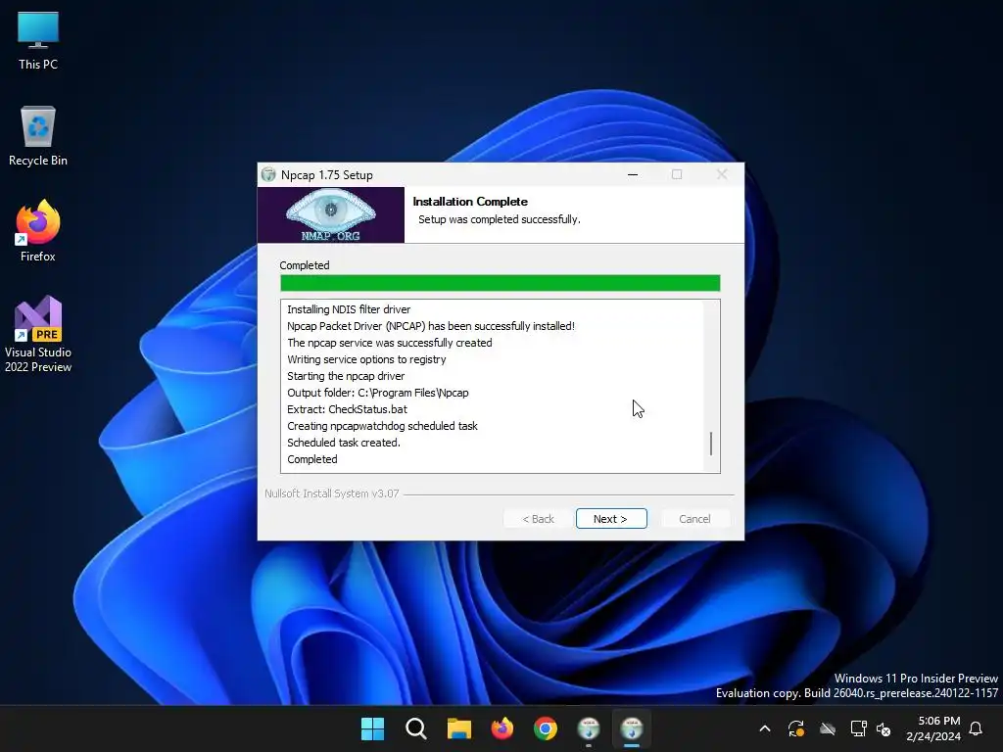Image resolution: width=1003 pixels, height=752 pixels.
Task: Open Firefox from the taskbar
Action: tap(502, 728)
